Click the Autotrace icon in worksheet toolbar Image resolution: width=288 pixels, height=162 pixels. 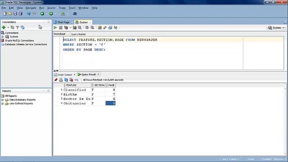pos(75,28)
